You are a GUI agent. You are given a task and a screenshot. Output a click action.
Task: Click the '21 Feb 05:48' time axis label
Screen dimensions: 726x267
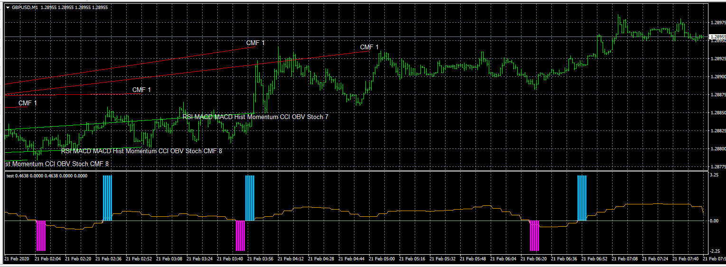click(473, 259)
